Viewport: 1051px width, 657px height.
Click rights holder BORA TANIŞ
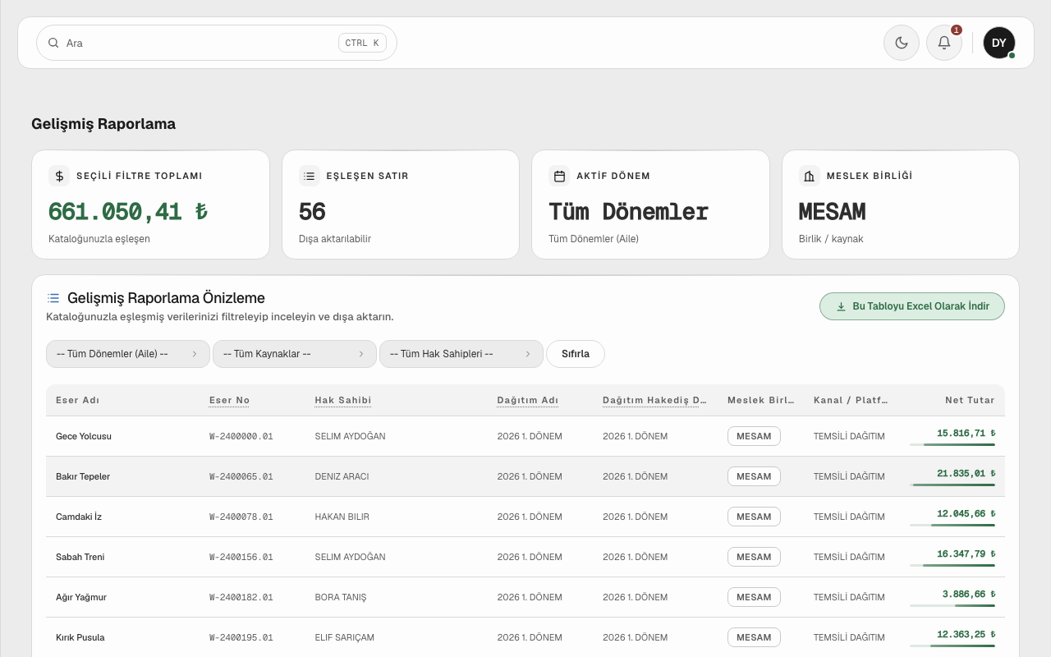(x=341, y=597)
